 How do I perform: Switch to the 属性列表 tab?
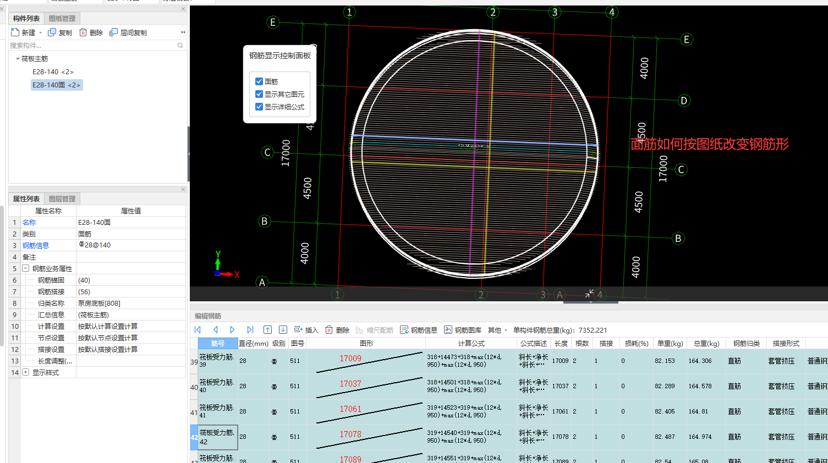click(x=26, y=199)
